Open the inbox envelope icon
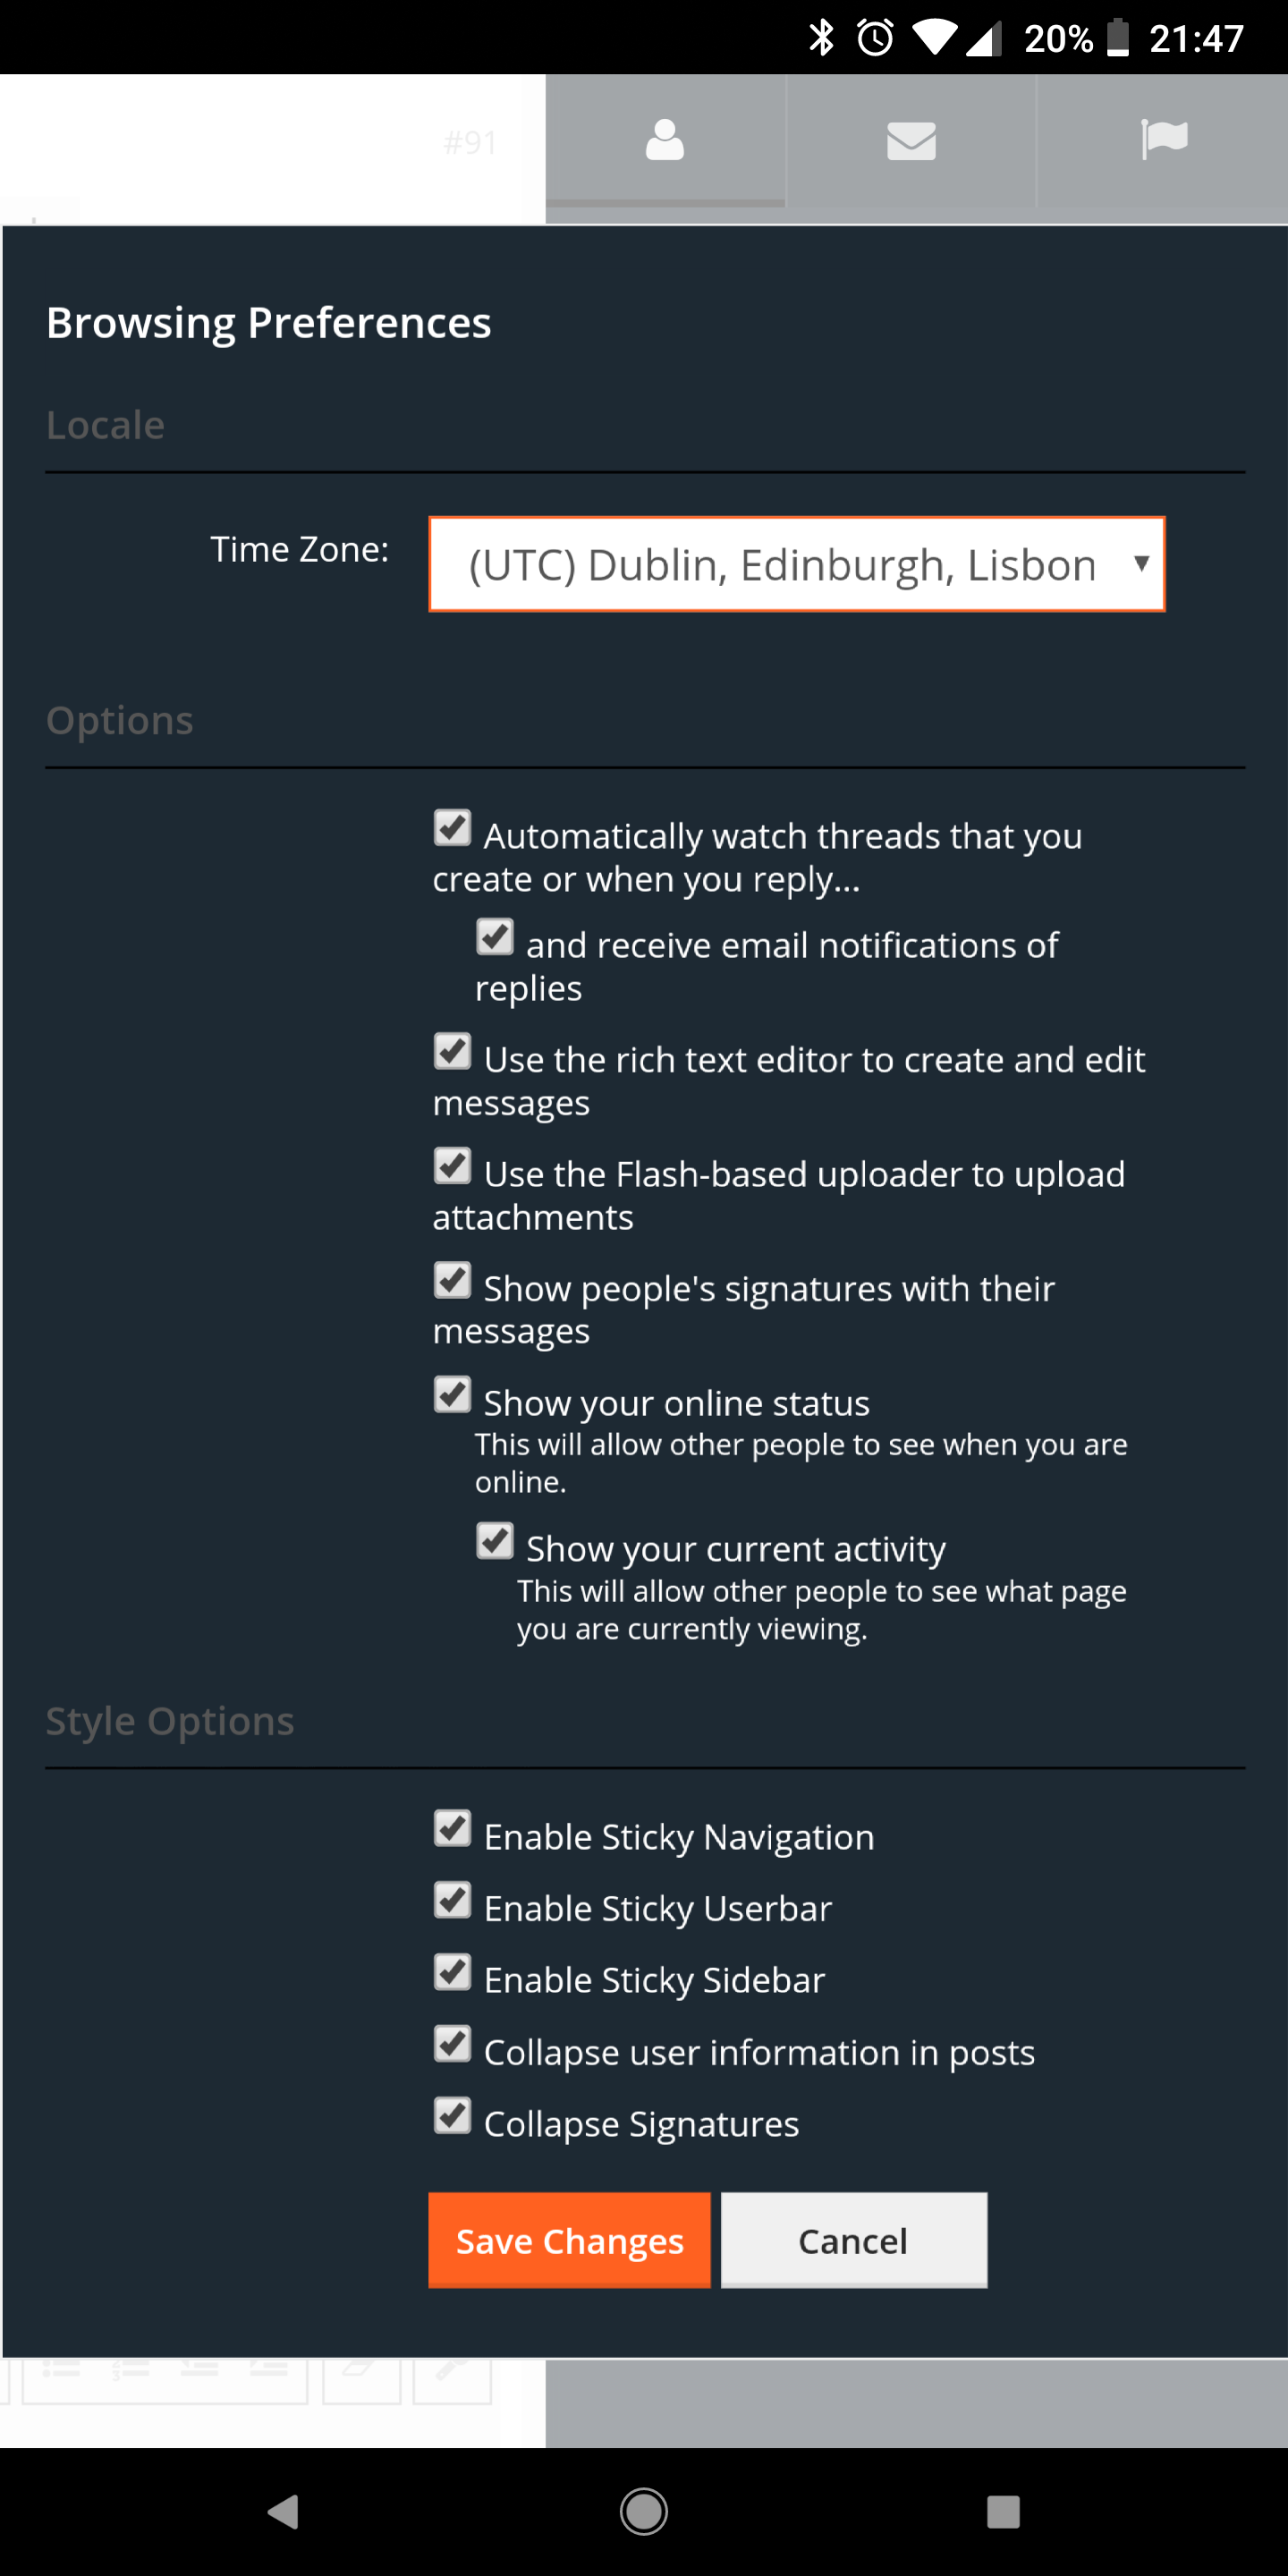The height and width of the screenshot is (2576, 1288). (911, 140)
